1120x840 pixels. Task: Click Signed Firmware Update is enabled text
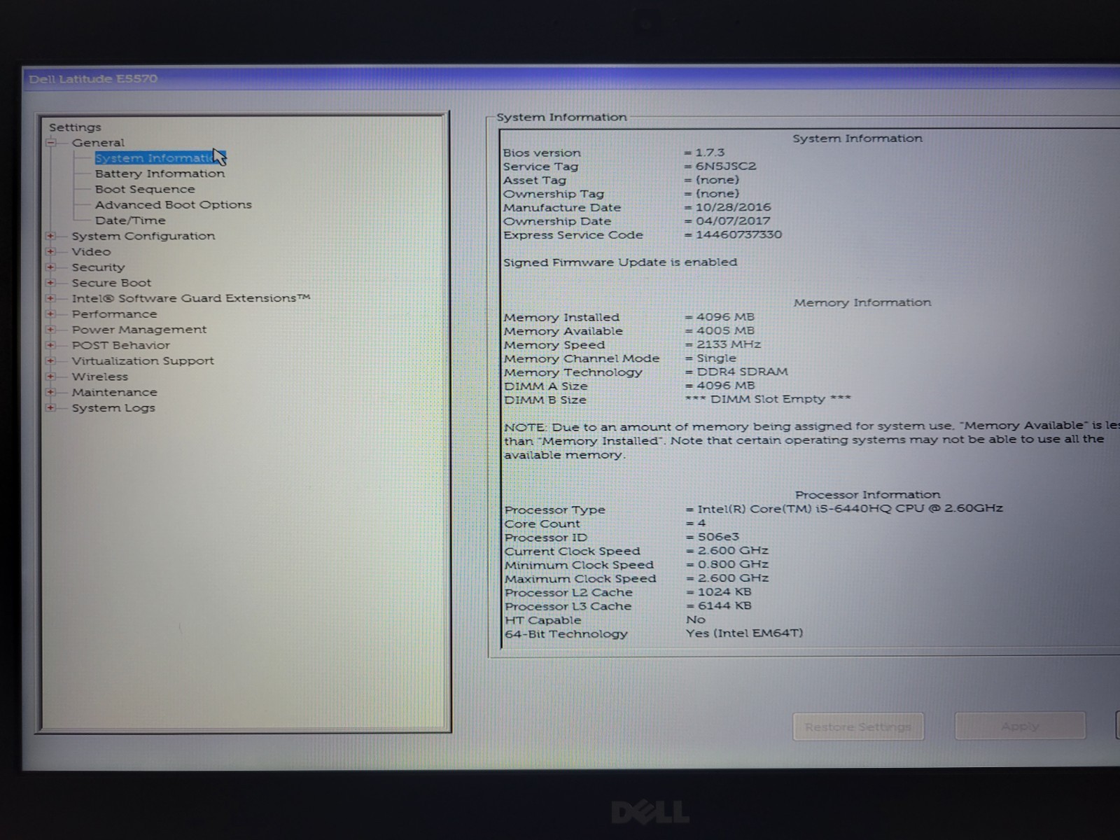pyautogui.click(x=620, y=262)
